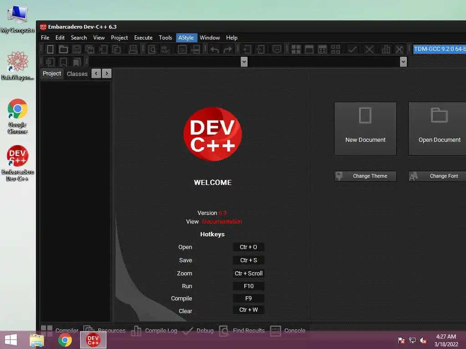Open the Project menu

pyautogui.click(x=120, y=38)
